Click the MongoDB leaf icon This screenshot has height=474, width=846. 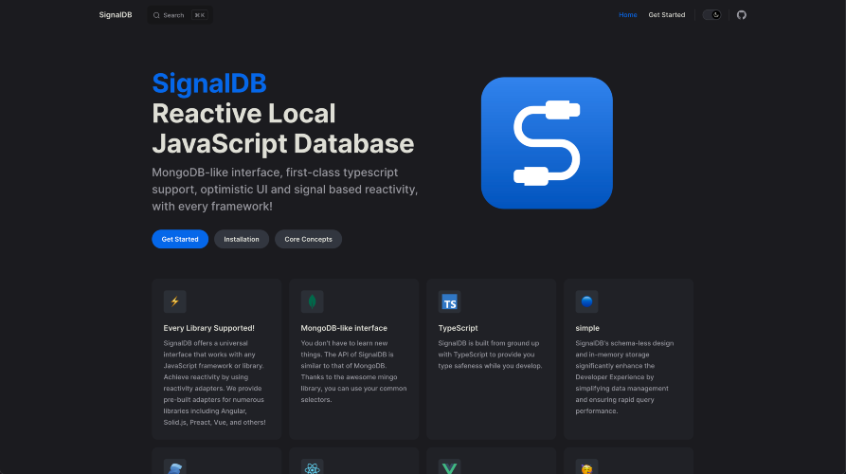(312, 301)
